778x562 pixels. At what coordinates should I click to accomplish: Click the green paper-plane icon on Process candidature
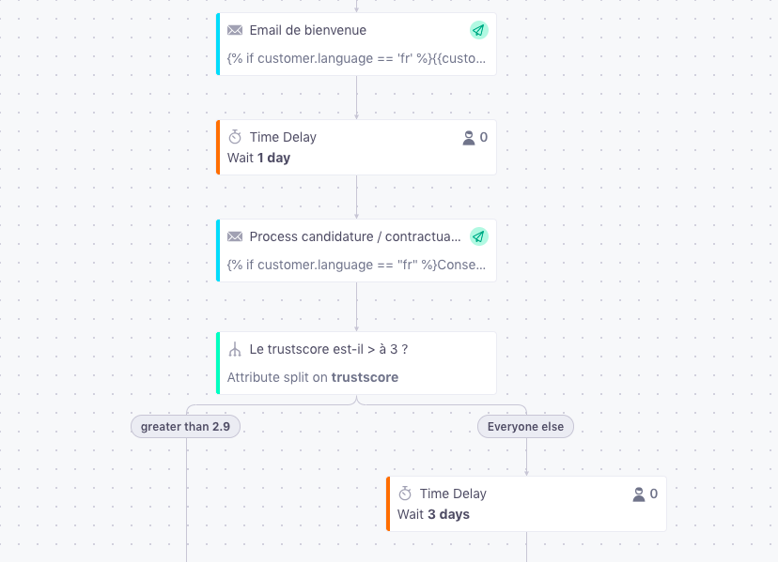pyautogui.click(x=479, y=236)
